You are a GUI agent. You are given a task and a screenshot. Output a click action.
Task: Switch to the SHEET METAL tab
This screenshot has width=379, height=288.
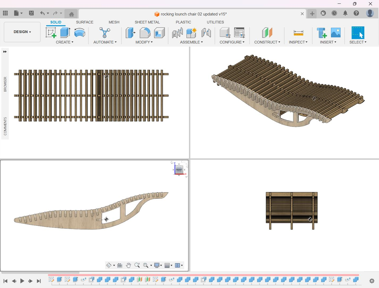point(147,22)
